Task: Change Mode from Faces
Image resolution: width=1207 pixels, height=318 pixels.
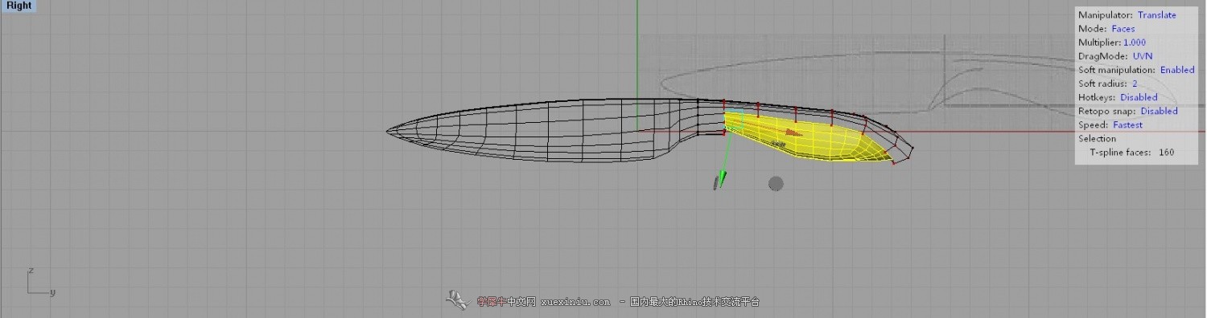Action: coord(1123,29)
